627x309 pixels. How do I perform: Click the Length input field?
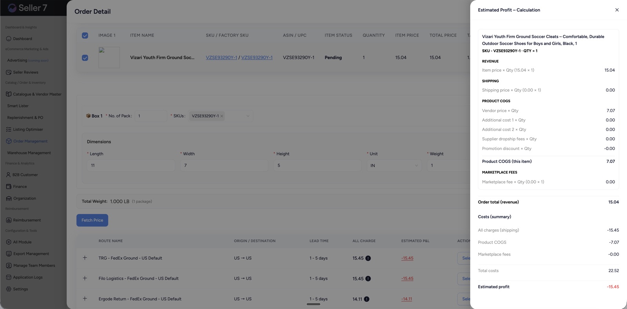(131, 165)
